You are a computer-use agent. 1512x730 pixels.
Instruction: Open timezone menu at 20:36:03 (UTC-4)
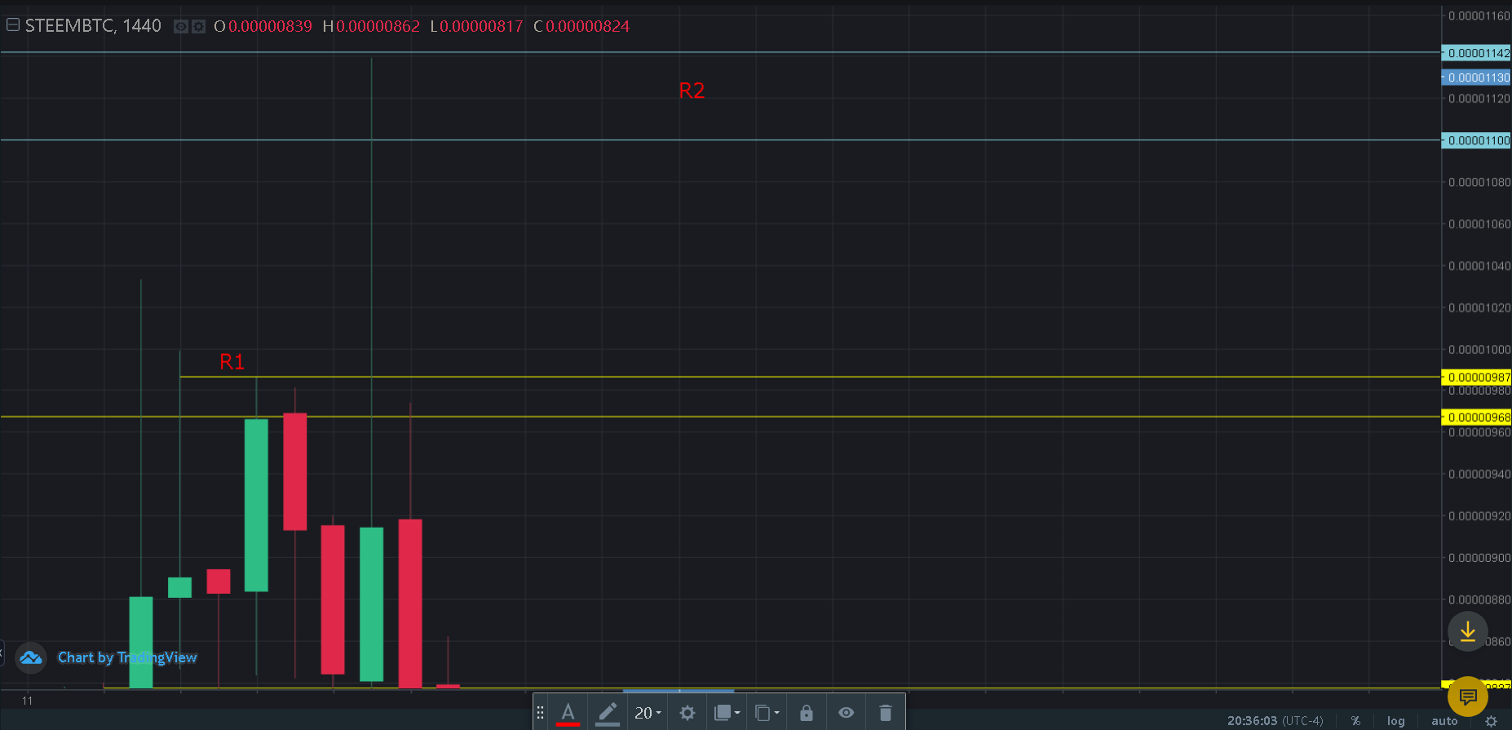point(1275,721)
